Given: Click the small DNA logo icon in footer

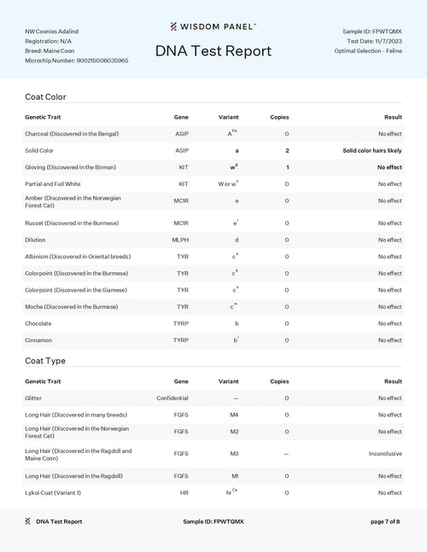Looking at the screenshot, I should pos(27,521).
